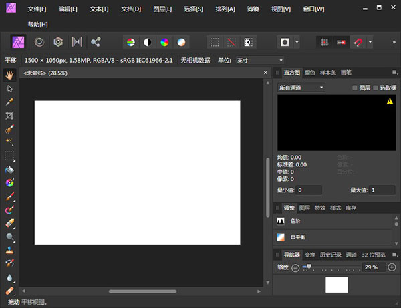Open the 滤镜 menu

[253, 9]
